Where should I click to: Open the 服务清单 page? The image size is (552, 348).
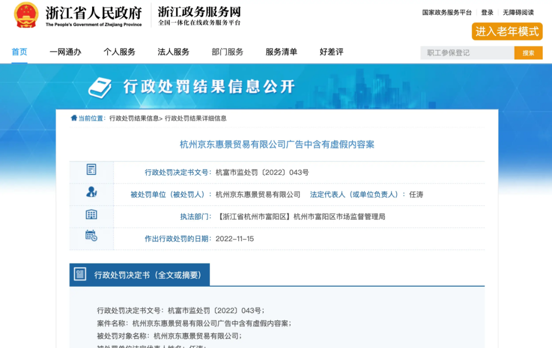coord(281,52)
